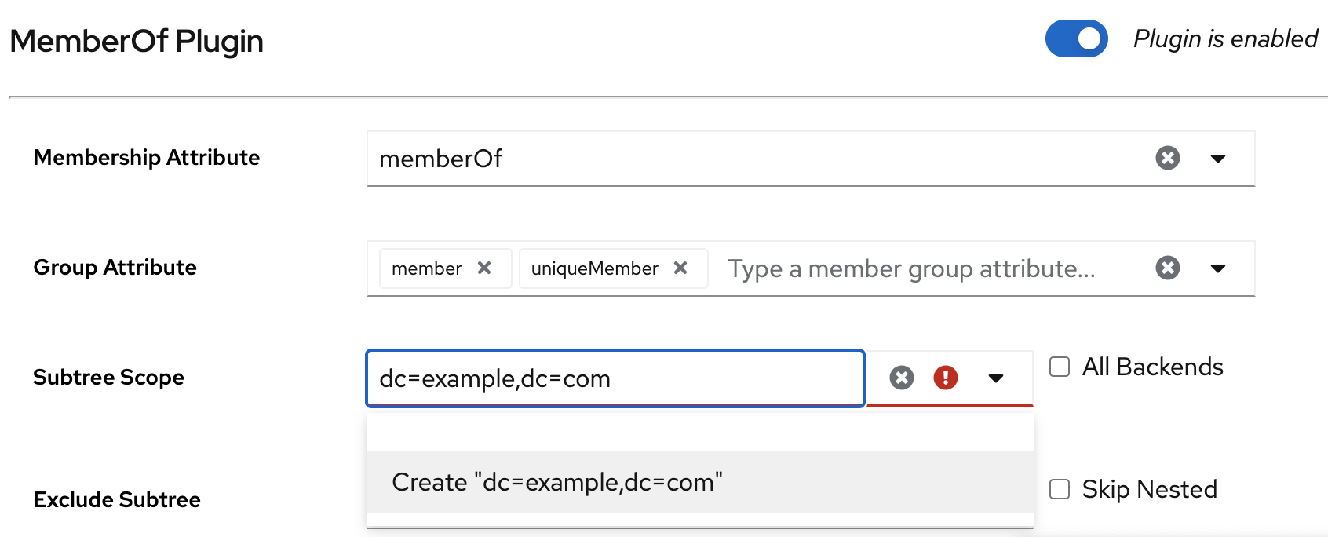The image size is (1328, 537).
Task: Click the Exclude Subtree label
Action: [117, 499]
